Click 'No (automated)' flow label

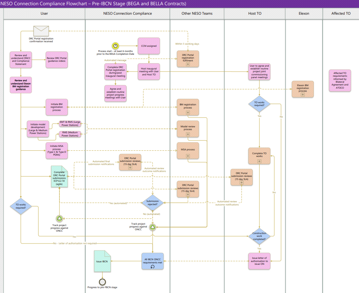pos(152,214)
